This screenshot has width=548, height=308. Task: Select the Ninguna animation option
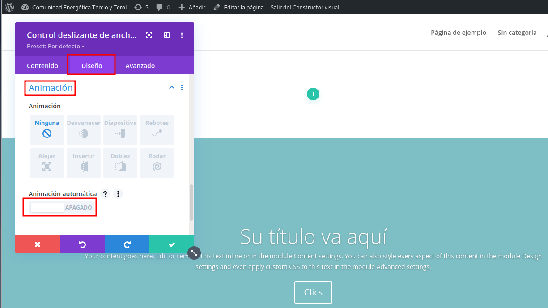pyautogui.click(x=47, y=129)
